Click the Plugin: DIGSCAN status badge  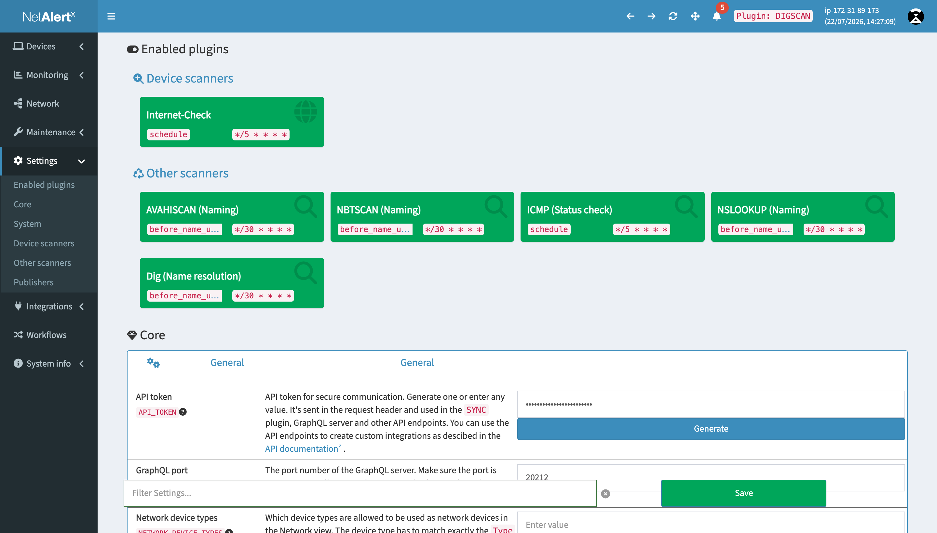773,16
